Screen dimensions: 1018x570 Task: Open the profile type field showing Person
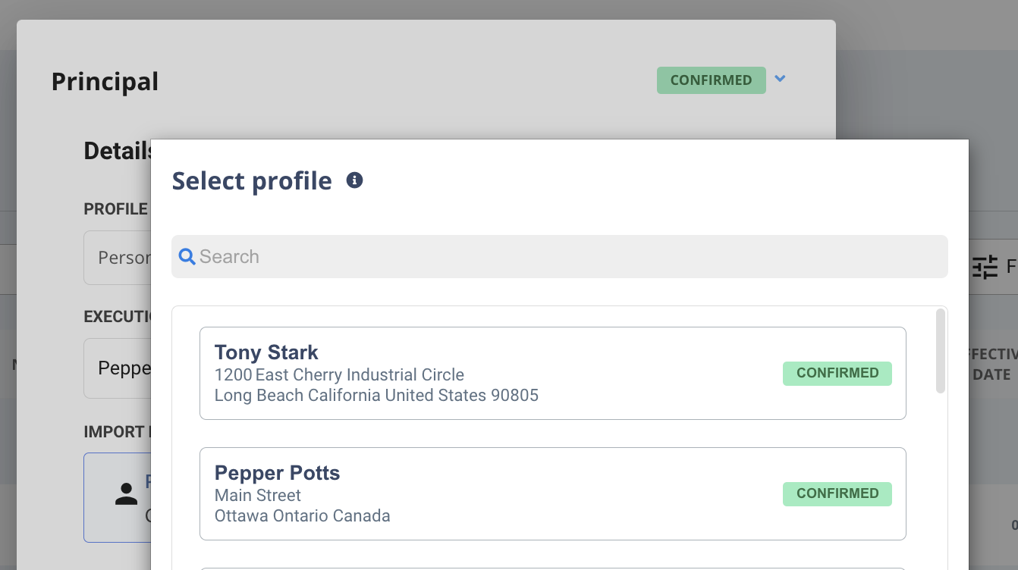[118, 258]
